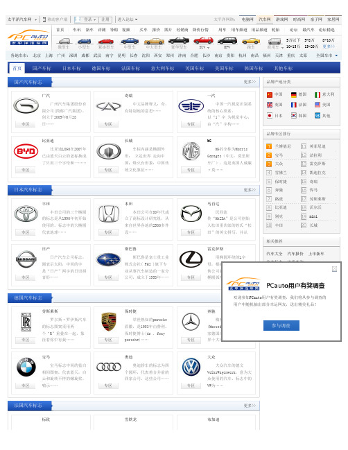Open the 游戏网 network link

click(x=281, y=19)
